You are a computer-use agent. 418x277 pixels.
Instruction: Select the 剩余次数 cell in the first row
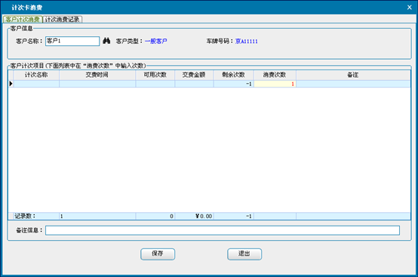(234, 84)
